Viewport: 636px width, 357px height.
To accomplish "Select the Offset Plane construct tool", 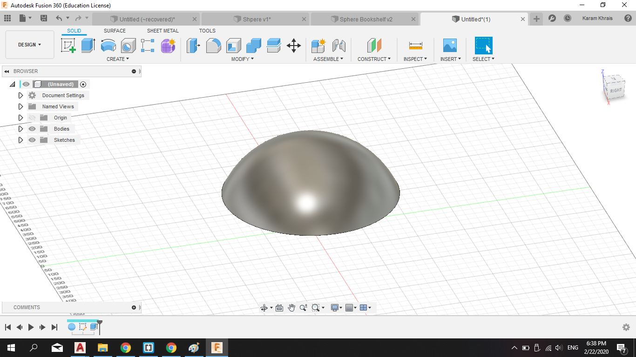I will [x=374, y=46].
